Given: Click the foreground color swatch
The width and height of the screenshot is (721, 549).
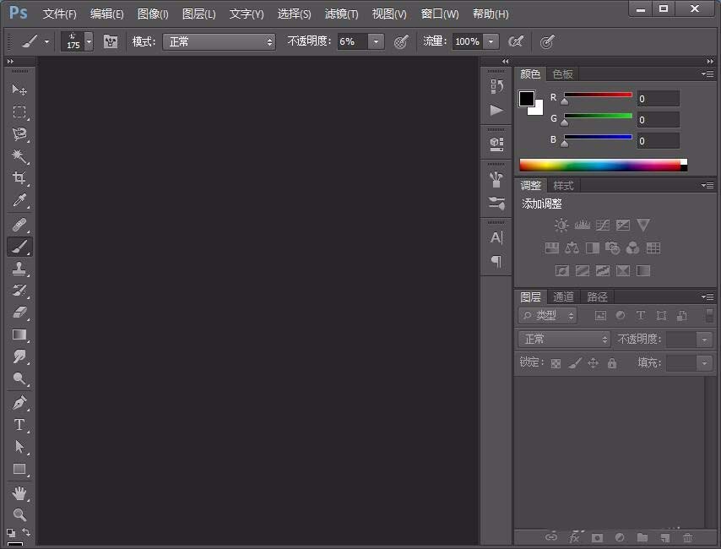Looking at the screenshot, I should [x=525, y=98].
